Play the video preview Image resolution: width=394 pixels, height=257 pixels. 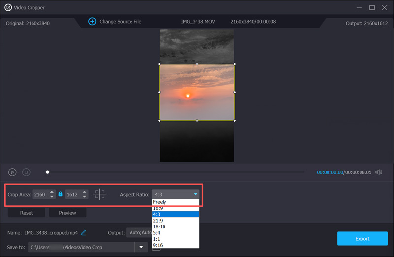tap(12, 172)
